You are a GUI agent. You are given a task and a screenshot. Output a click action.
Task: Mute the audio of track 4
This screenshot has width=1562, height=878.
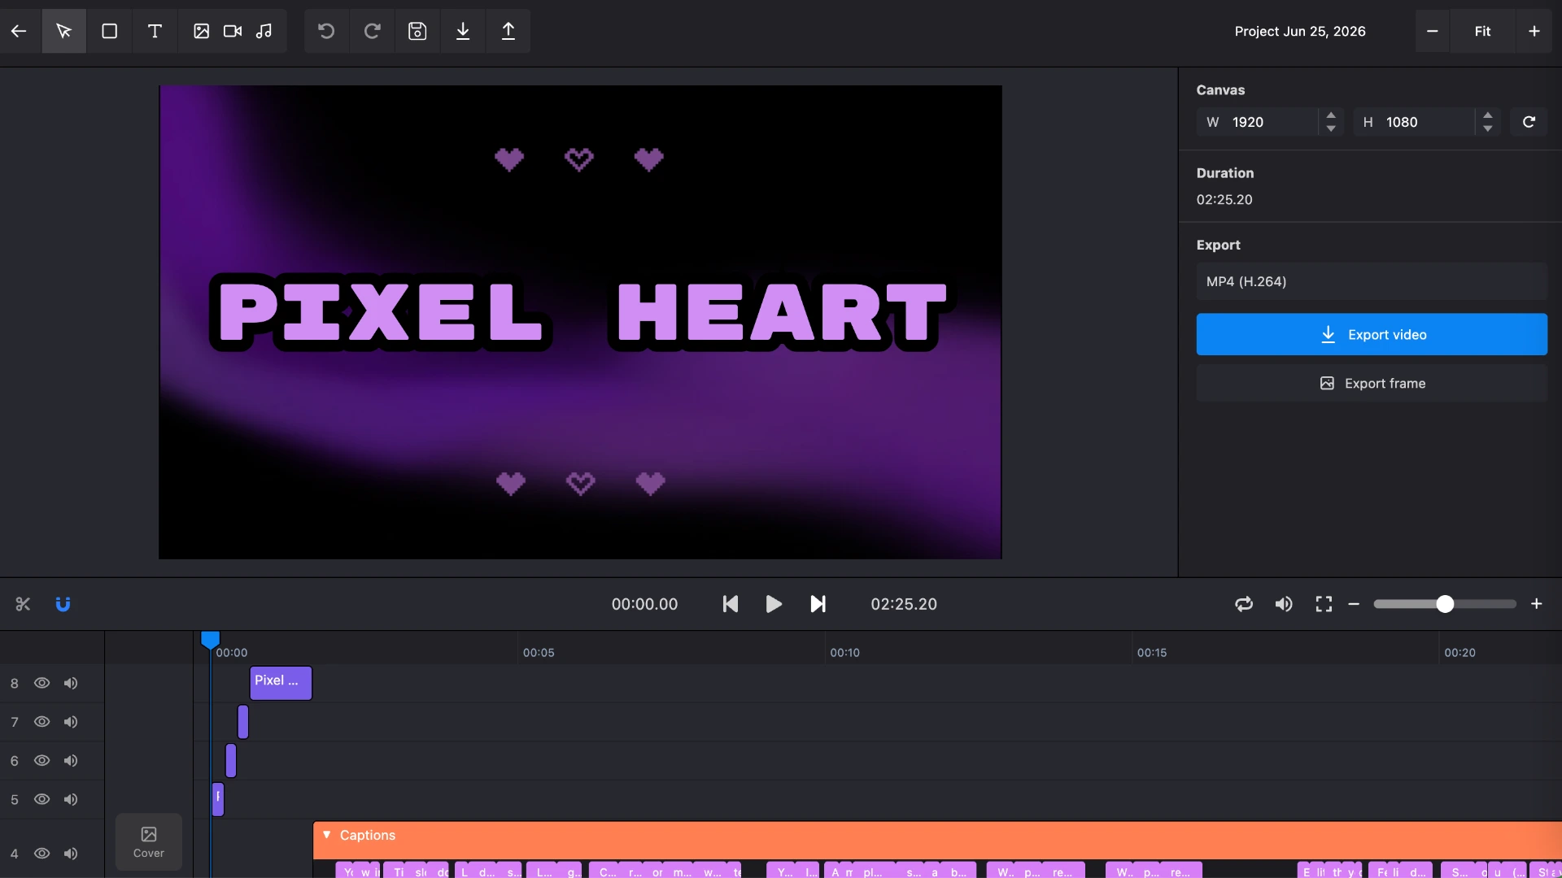(x=71, y=854)
